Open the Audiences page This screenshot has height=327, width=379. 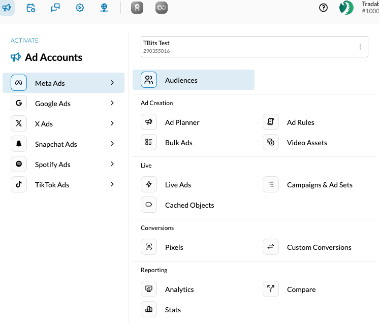click(181, 80)
